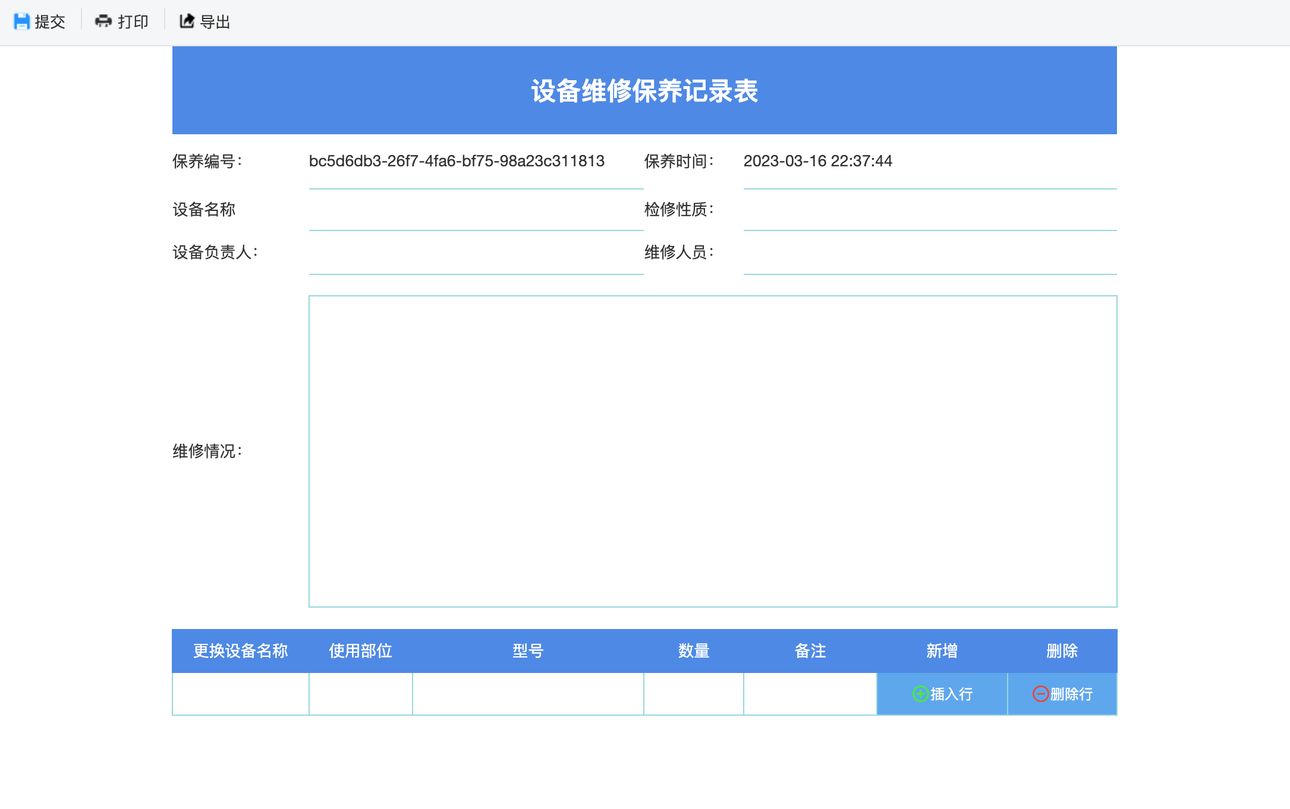The image size is (1290, 809).
Task: Click the 插入行 button
Action: [x=950, y=694]
